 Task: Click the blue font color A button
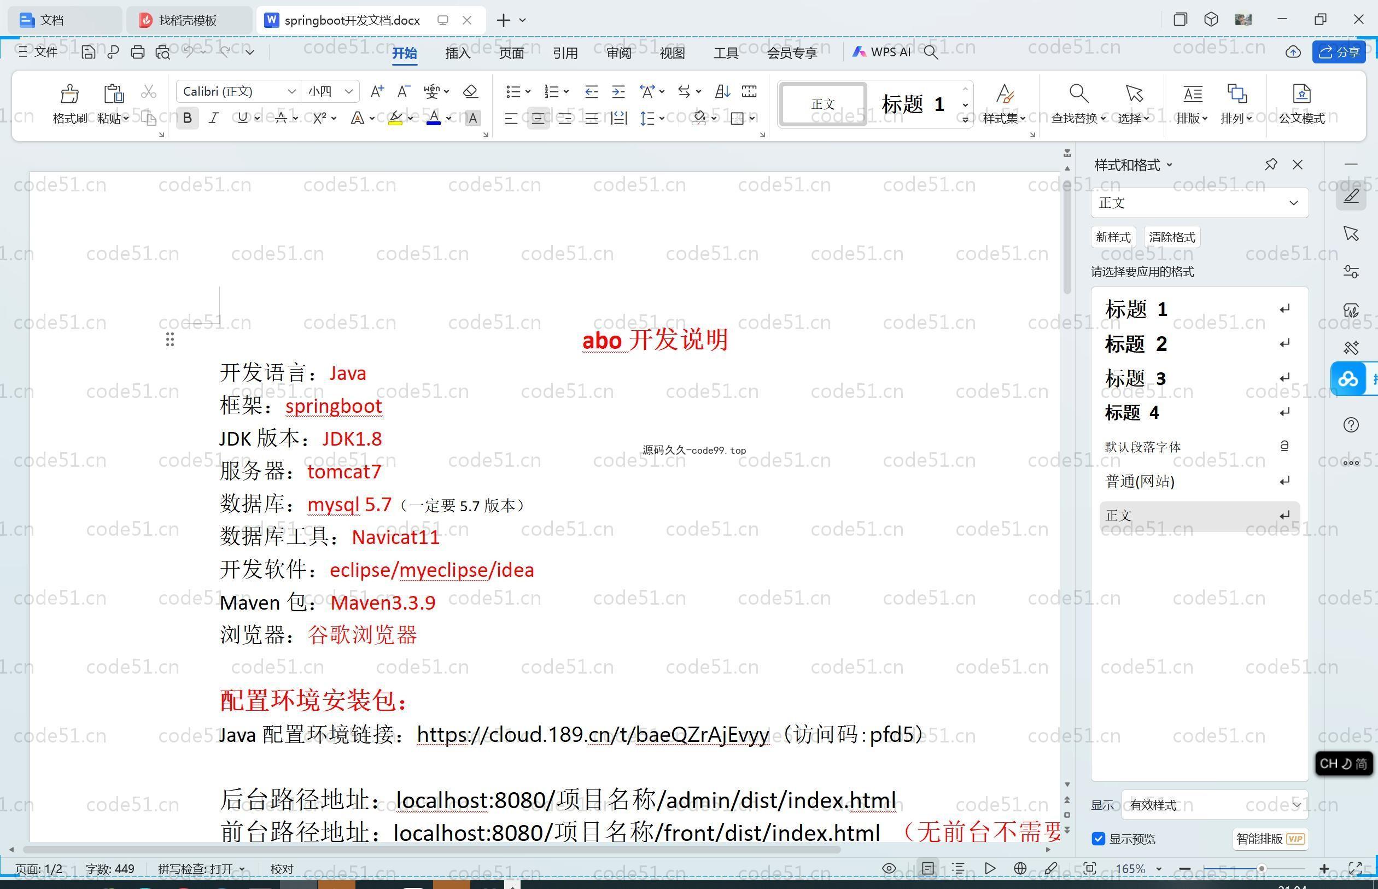coord(434,118)
